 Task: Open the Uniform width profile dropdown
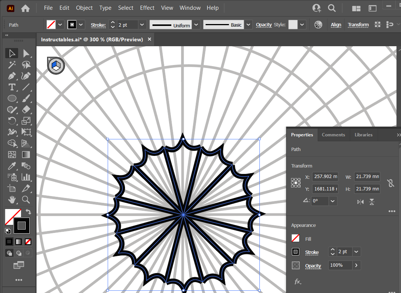point(196,25)
